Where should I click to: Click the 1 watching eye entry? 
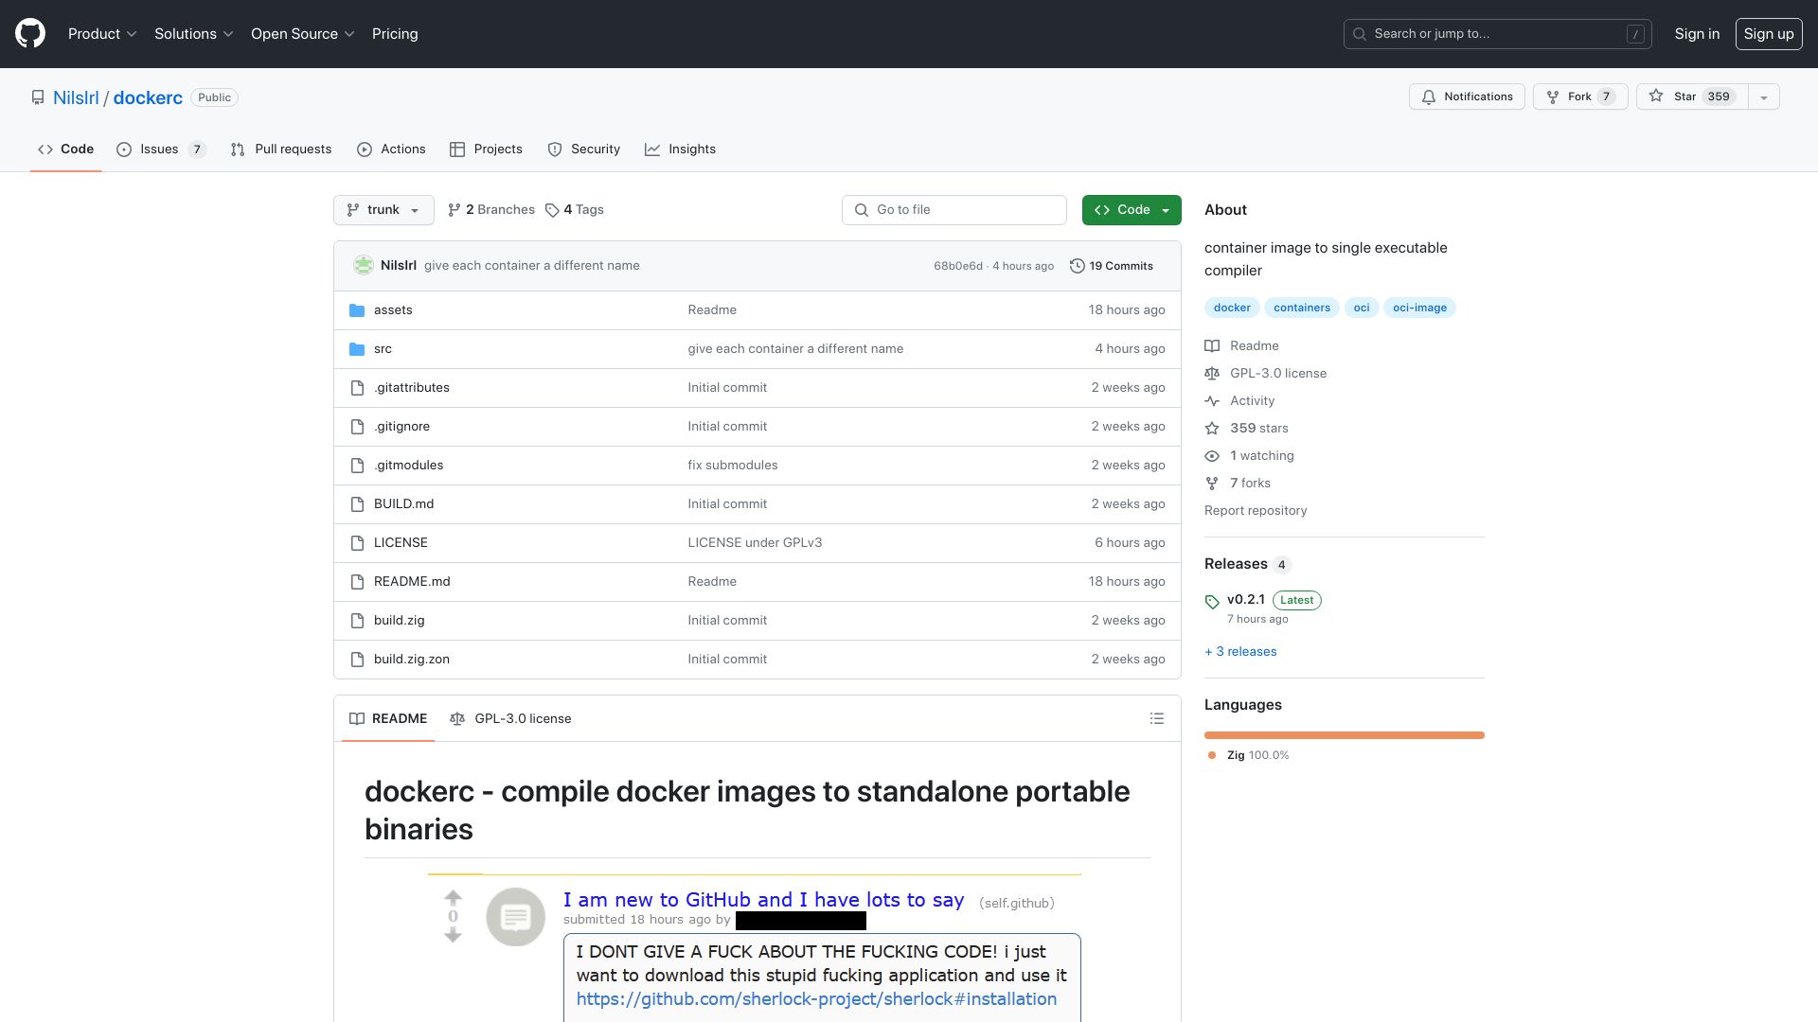1249,456
